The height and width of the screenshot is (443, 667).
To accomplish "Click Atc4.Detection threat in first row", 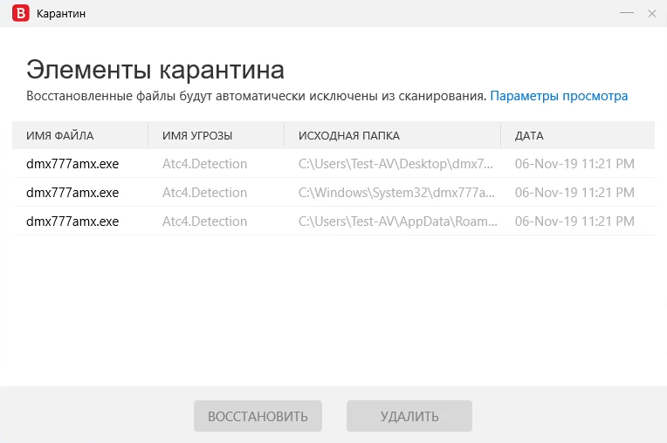I will pyautogui.click(x=204, y=163).
